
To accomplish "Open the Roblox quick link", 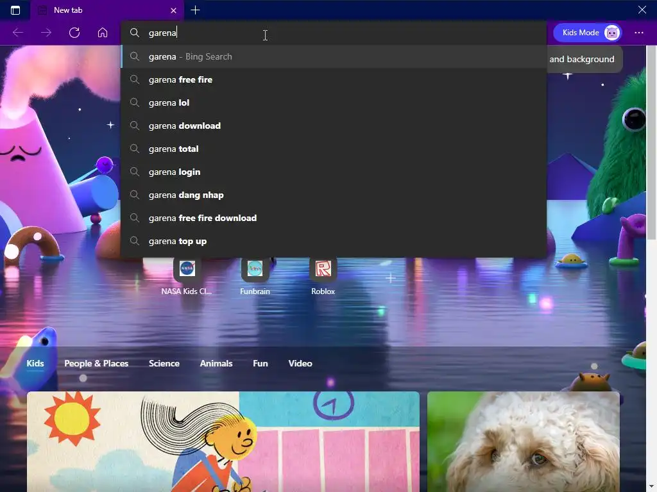I will click(323, 276).
